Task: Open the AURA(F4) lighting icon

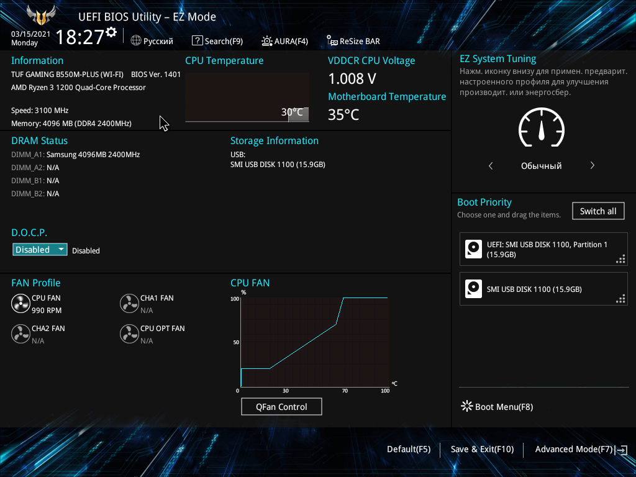Action: click(x=267, y=41)
